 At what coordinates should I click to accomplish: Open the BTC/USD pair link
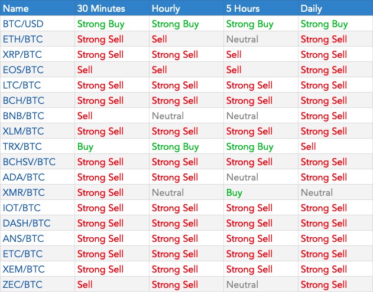click(23, 24)
